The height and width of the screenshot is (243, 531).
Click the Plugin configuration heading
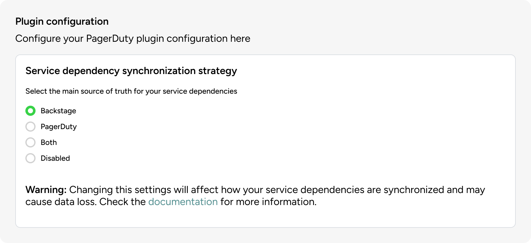coord(62,21)
